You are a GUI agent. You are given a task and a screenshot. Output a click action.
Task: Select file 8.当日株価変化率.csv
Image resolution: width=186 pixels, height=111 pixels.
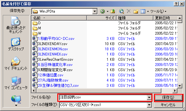(53, 64)
